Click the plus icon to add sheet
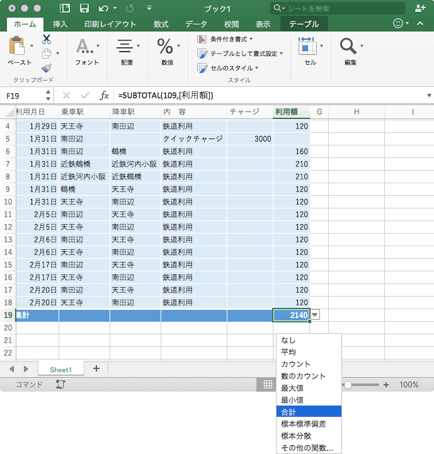 96,368
